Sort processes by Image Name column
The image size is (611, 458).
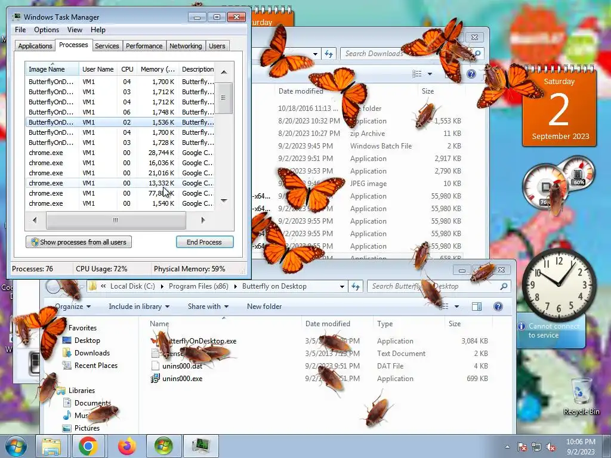click(x=52, y=69)
